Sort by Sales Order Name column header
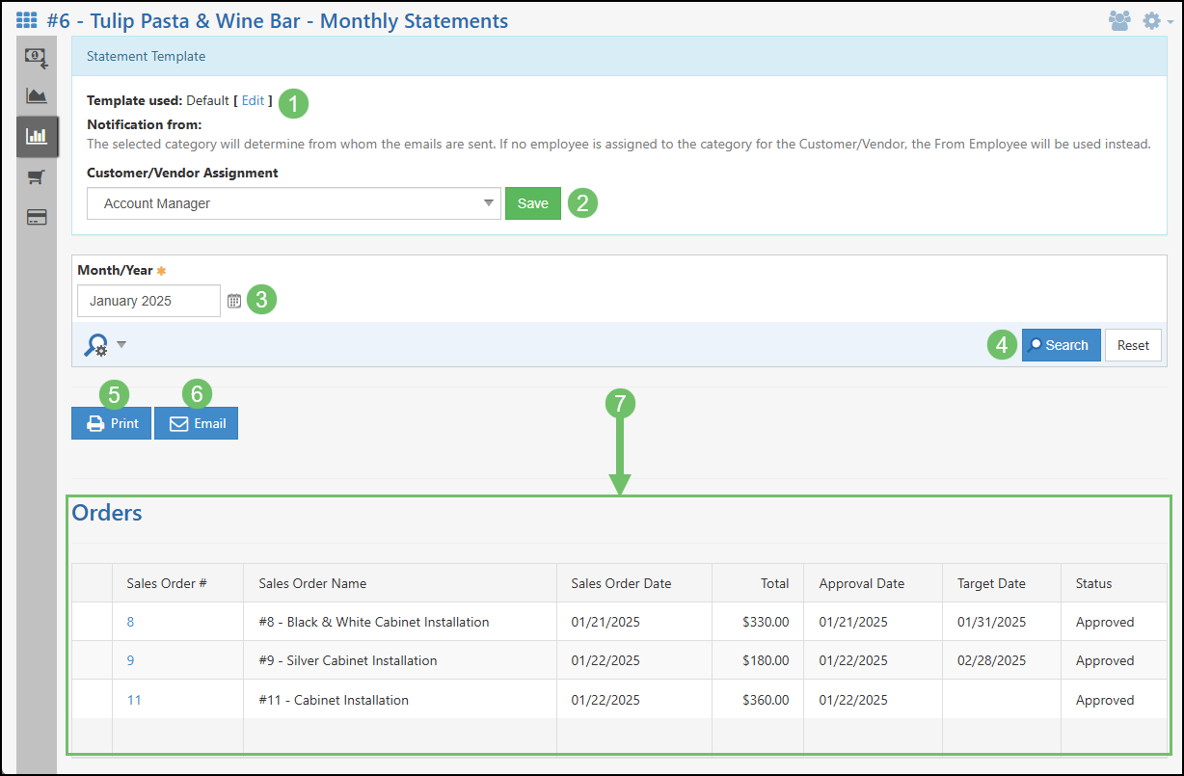1184x776 pixels. click(400, 583)
